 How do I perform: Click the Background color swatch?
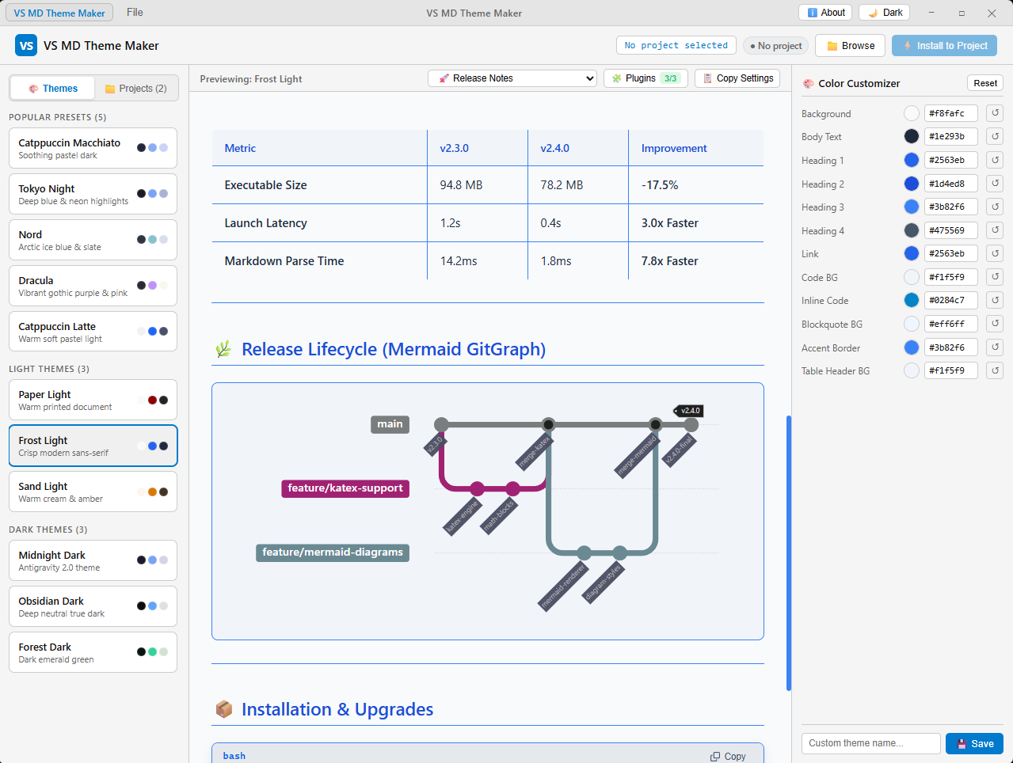(x=912, y=113)
